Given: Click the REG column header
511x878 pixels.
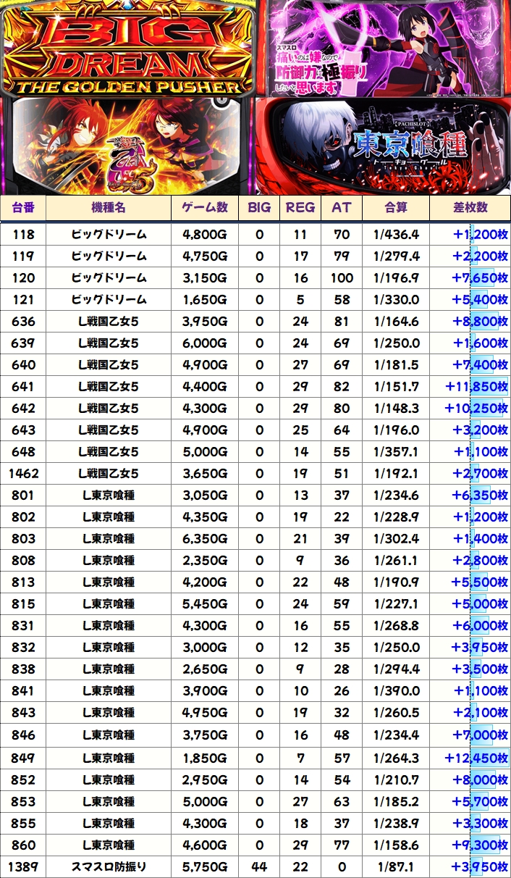Looking at the screenshot, I should point(300,208).
